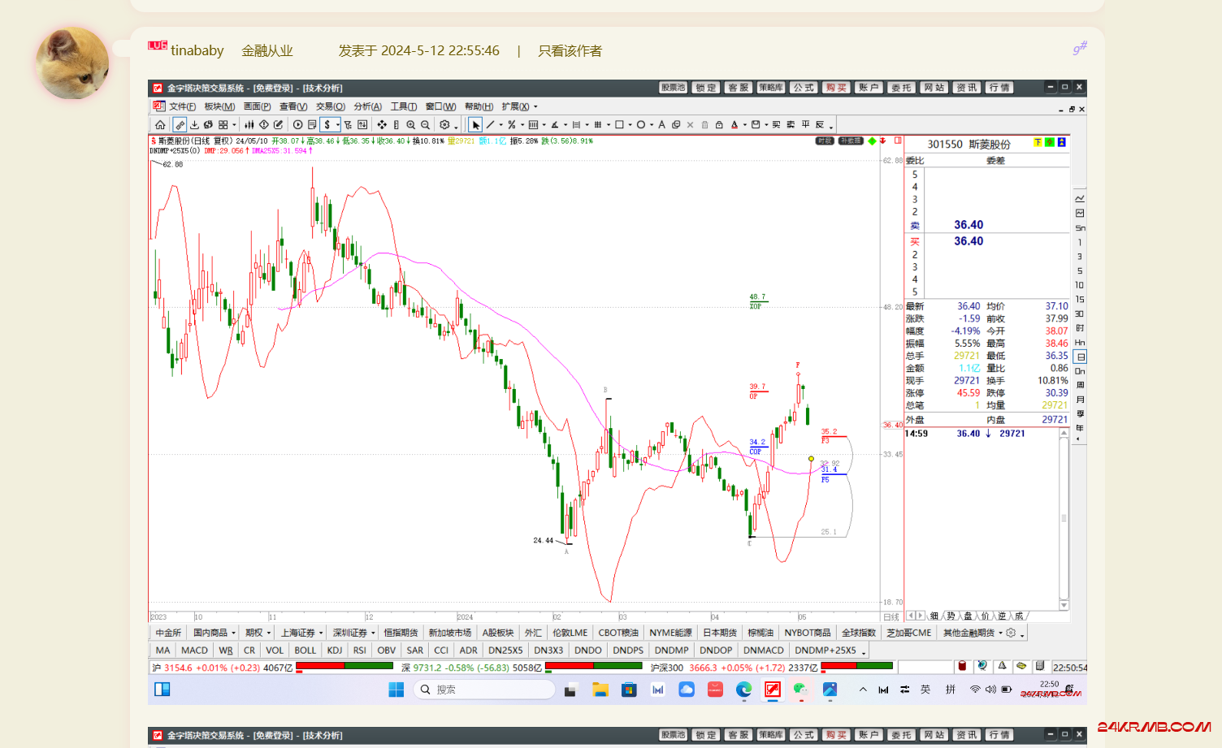Click the blue icon beside stock name

(1061, 143)
